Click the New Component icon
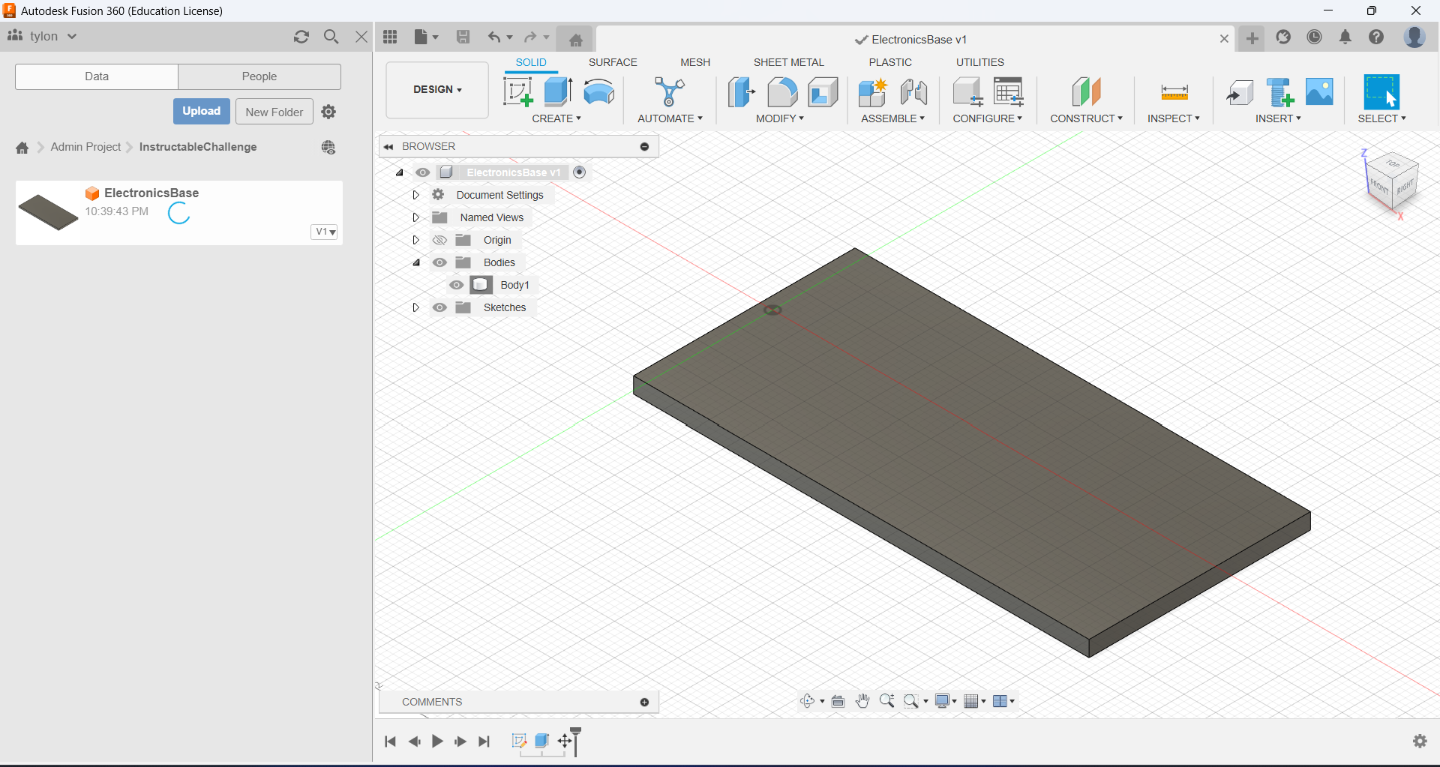Screen dimensions: 1440x767 click(872, 92)
